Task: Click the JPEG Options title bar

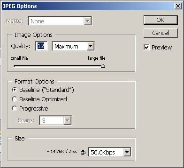Action: pyautogui.click(x=88, y=6)
